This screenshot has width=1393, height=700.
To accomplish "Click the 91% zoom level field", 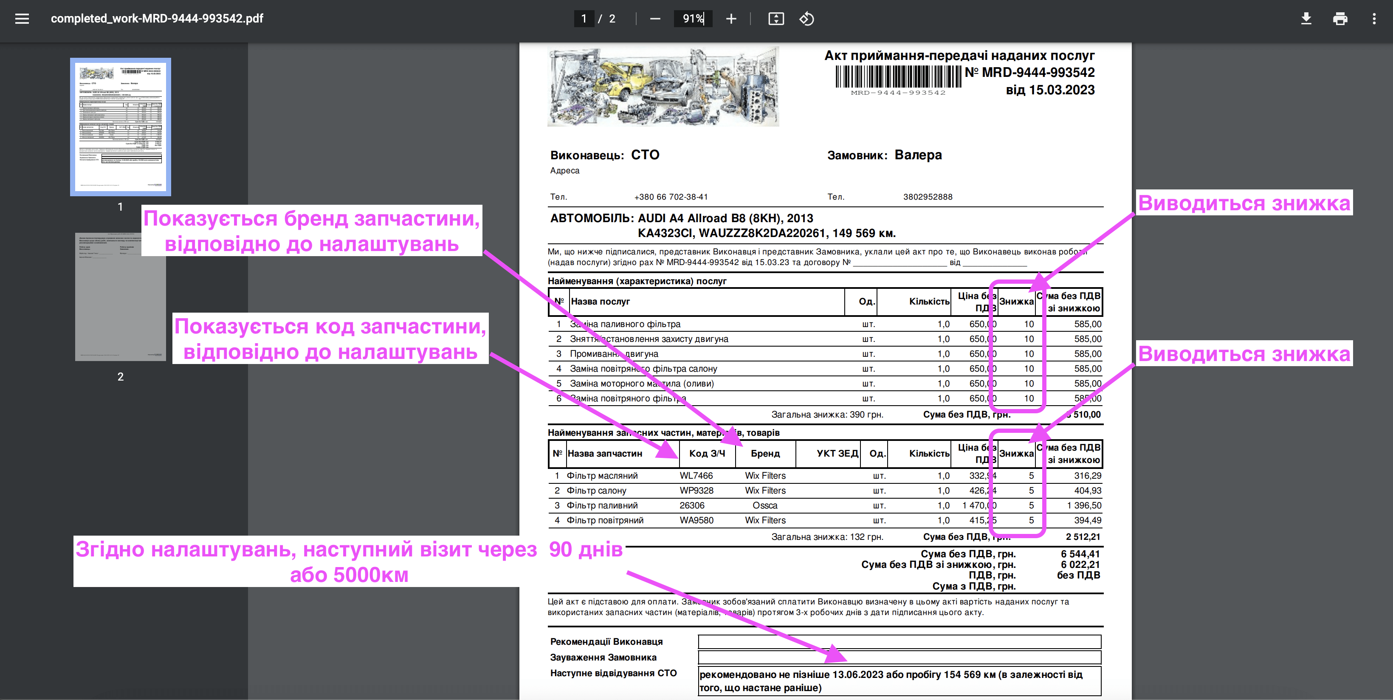I will click(x=692, y=19).
